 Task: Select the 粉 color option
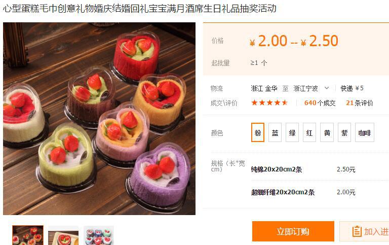[257, 132]
